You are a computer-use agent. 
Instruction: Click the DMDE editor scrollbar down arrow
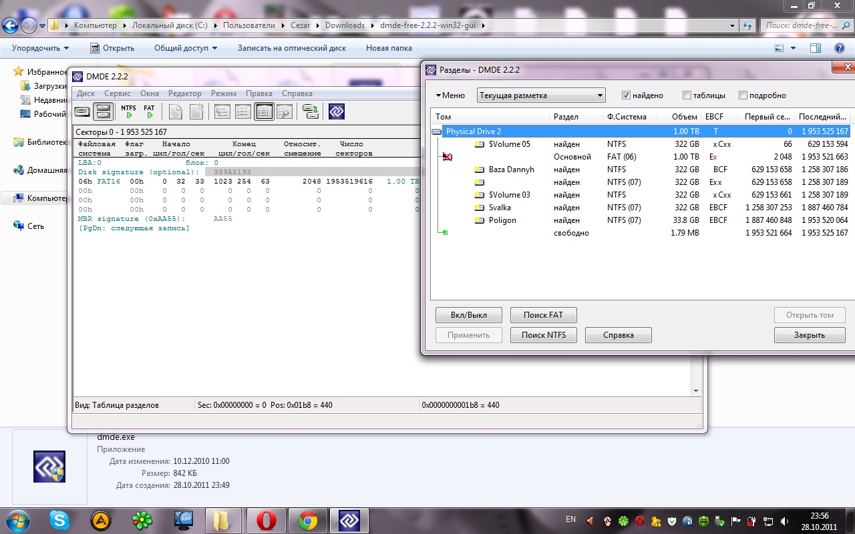tap(696, 391)
